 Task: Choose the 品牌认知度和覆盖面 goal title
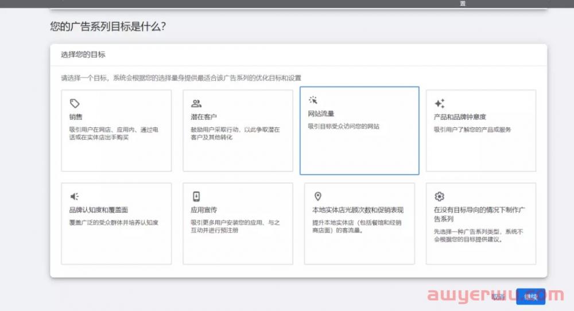98,210
